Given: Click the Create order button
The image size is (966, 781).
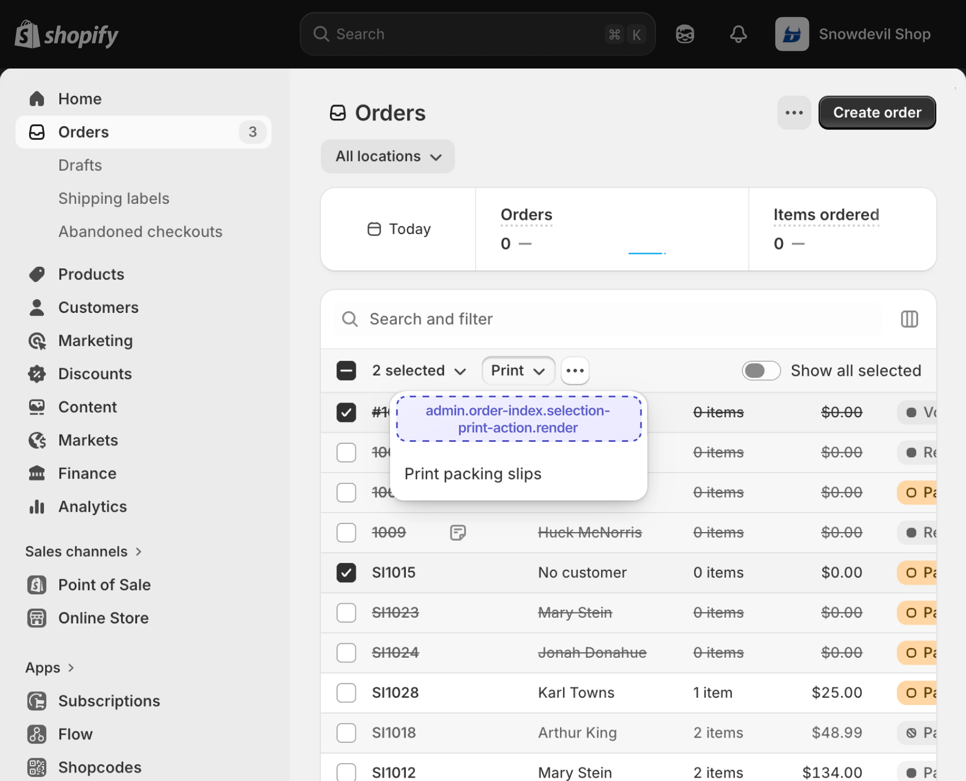Looking at the screenshot, I should click(x=877, y=112).
